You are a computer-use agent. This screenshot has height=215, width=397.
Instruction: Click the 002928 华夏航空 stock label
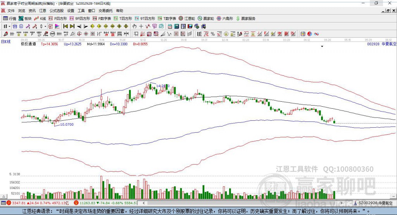381,44
